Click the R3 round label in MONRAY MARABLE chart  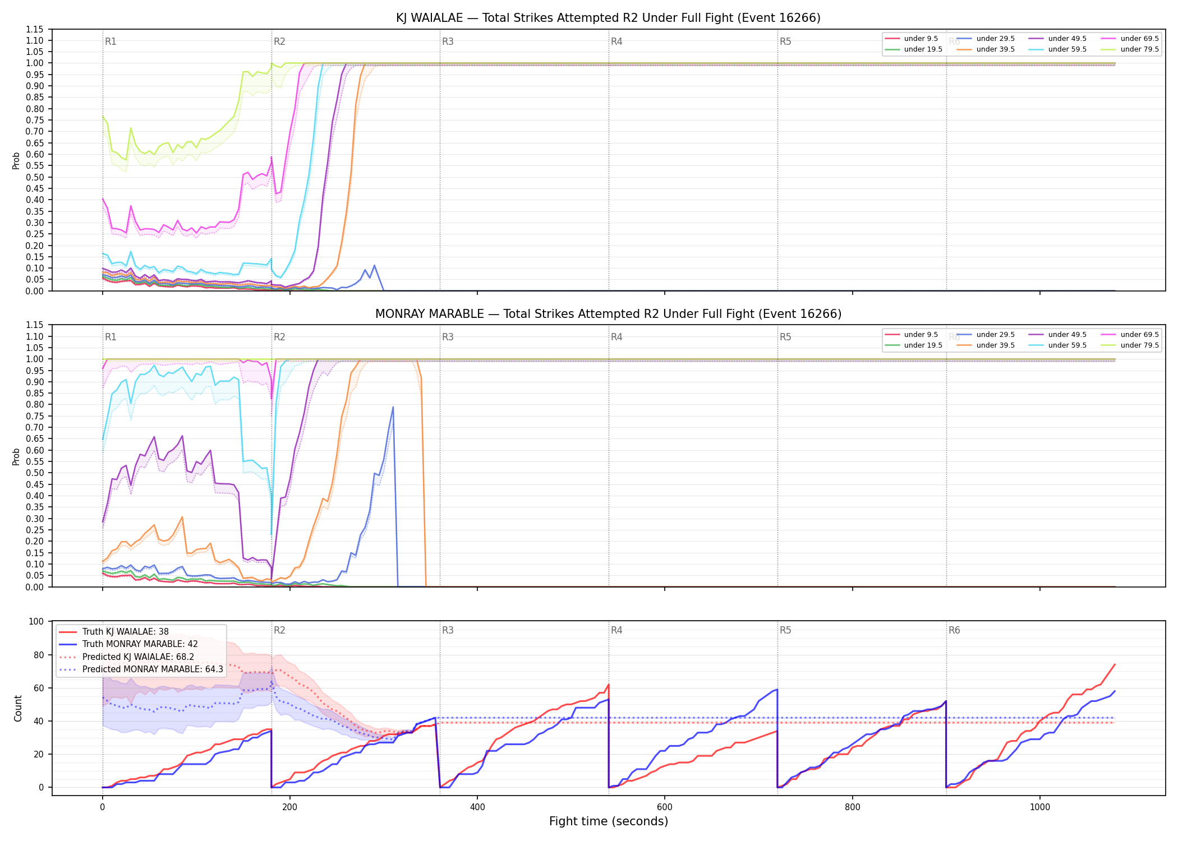[448, 337]
